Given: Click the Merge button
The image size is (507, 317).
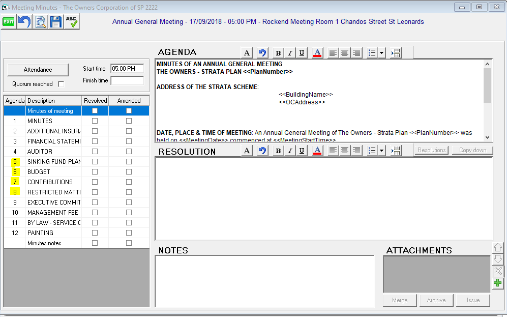Looking at the screenshot, I should [400, 300].
